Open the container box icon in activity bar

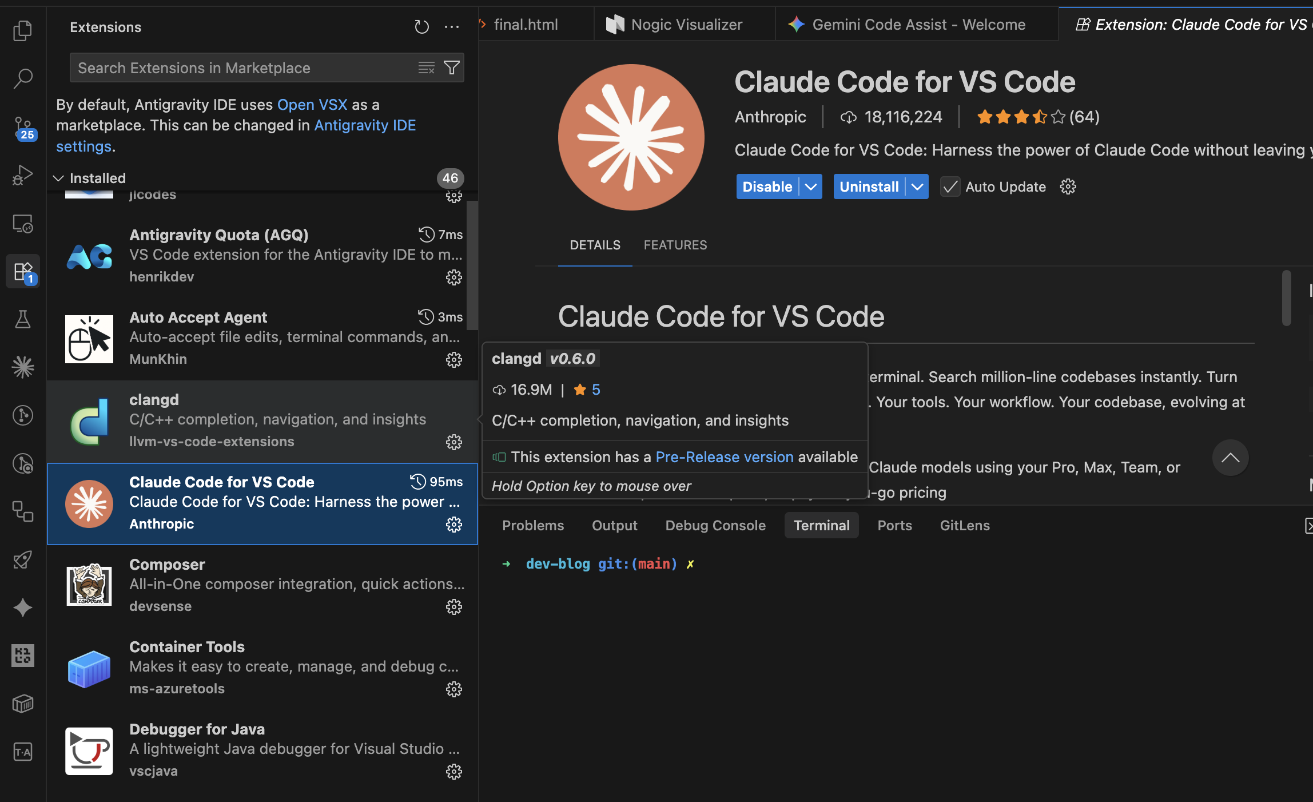coord(23,704)
